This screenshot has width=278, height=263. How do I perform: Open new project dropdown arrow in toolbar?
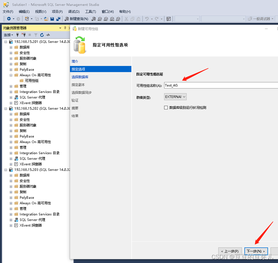[x=31, y=19]
